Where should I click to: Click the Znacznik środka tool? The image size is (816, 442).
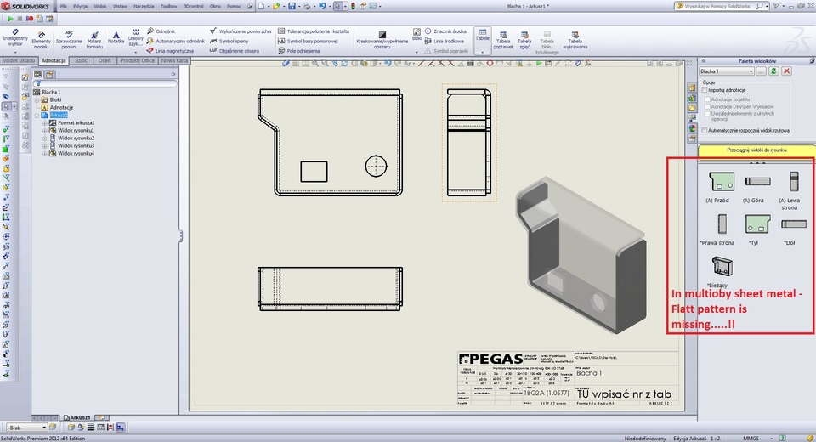click(449, 31)
